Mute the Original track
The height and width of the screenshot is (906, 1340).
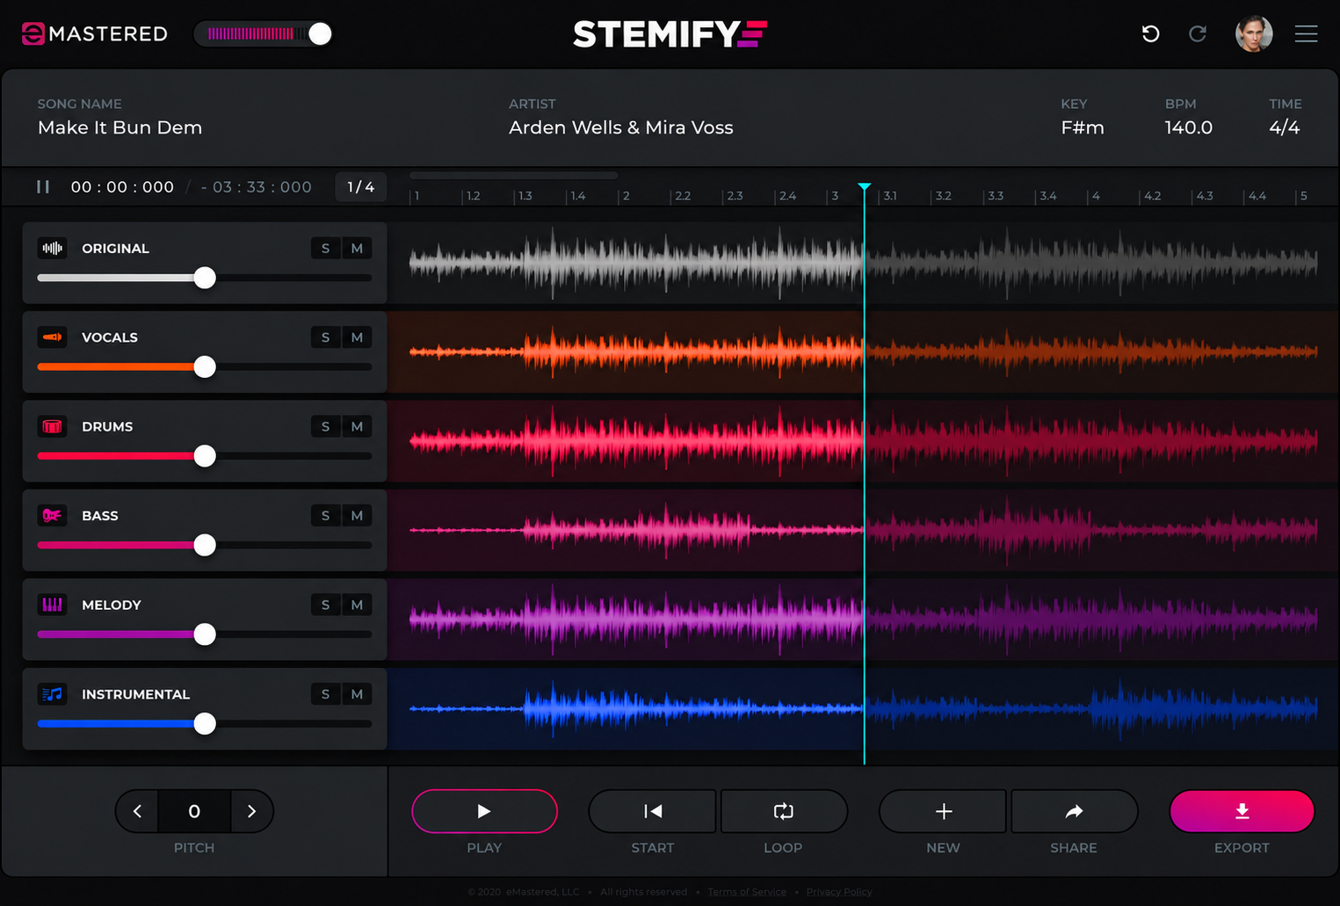tap(357, 249)
